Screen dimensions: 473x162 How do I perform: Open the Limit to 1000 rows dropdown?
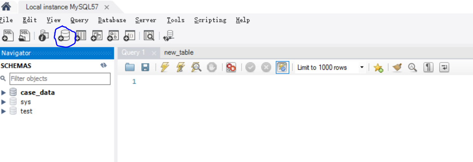330,67
